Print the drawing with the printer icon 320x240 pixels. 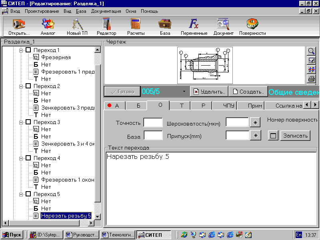311,79
